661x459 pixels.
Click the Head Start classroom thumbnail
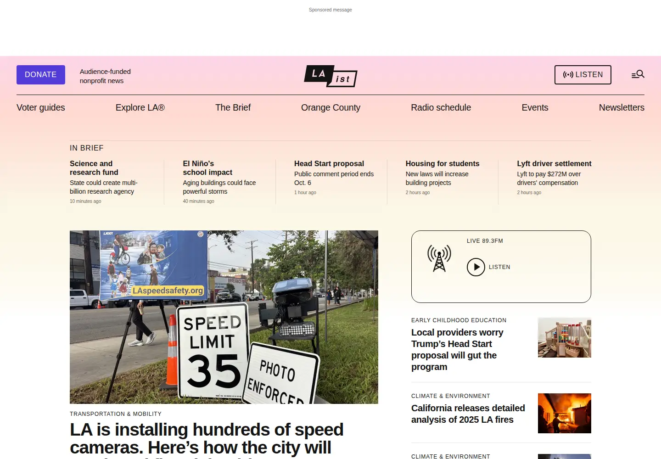tap(565, 337)
